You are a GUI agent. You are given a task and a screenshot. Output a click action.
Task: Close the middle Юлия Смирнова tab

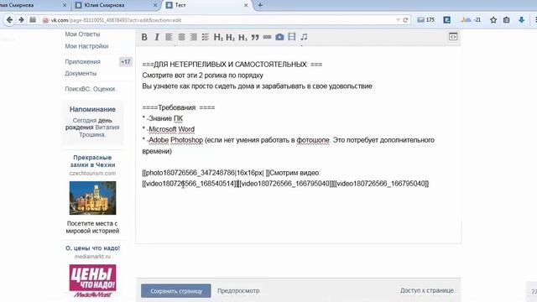pyautogui.click(x=155, y=5)
